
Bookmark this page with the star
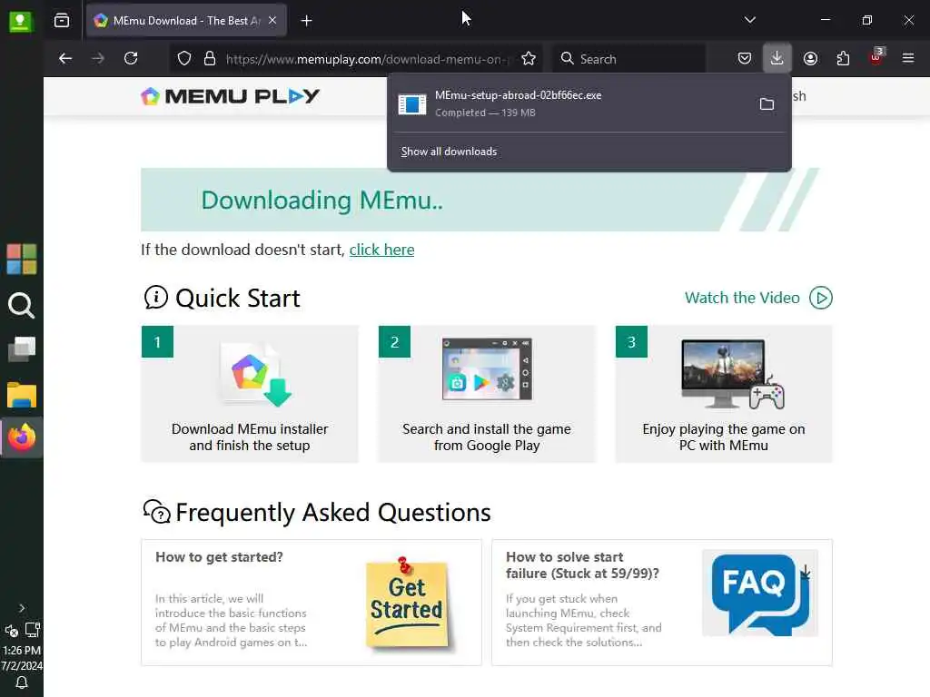(x=529, y=58)
